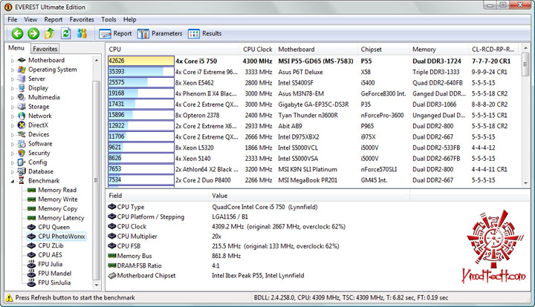
Task: Select the CPU ZLib benchmark icon
Action: (x=31, y=245)
